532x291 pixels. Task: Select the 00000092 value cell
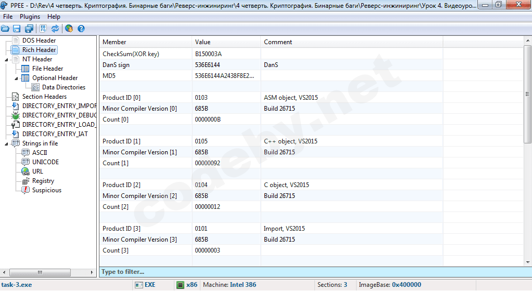tap(226, 163)
